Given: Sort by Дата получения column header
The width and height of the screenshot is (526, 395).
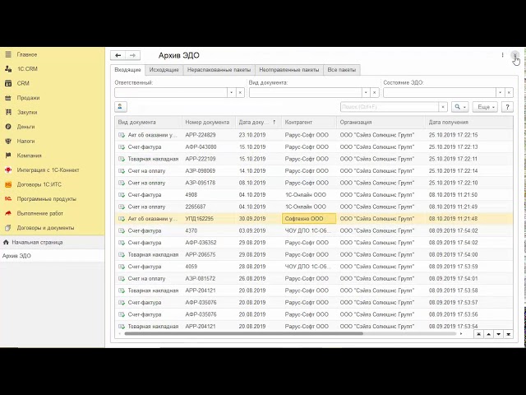Looking at the screenshot, I should click(x=448, y=122).
